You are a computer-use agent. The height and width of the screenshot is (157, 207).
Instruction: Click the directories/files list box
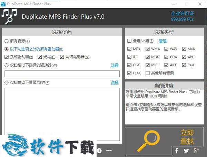point(62,114)
